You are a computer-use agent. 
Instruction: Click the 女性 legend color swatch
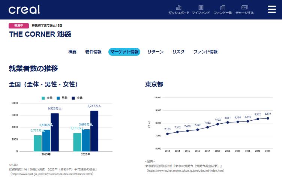43,98
